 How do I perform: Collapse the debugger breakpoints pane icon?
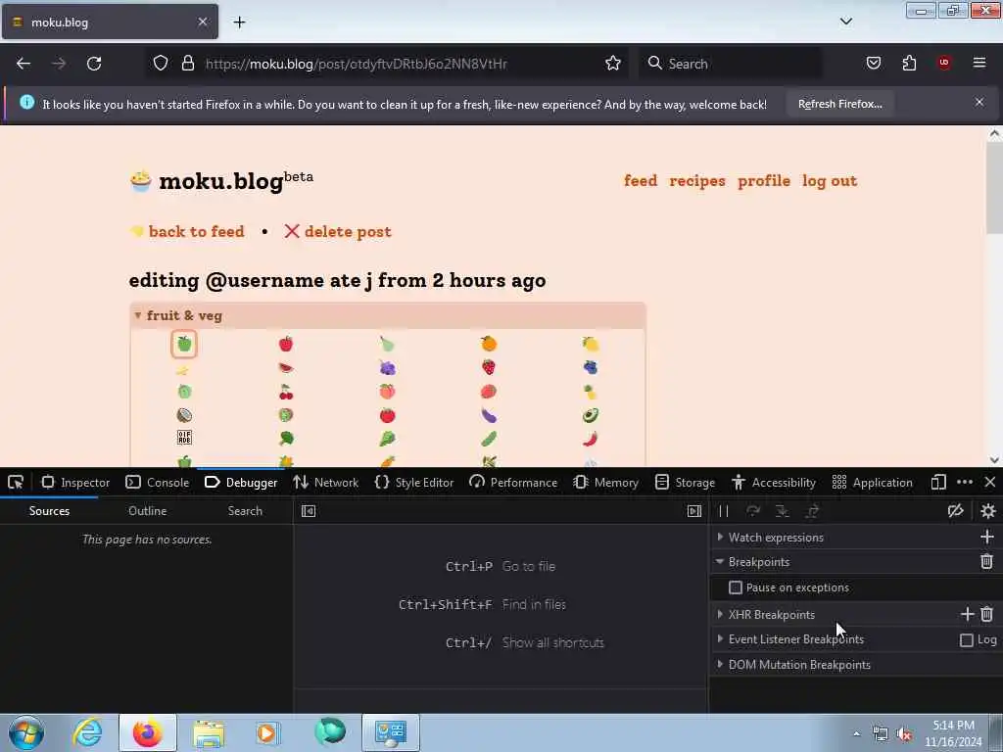pyautogui.click(x=694, y=511)
